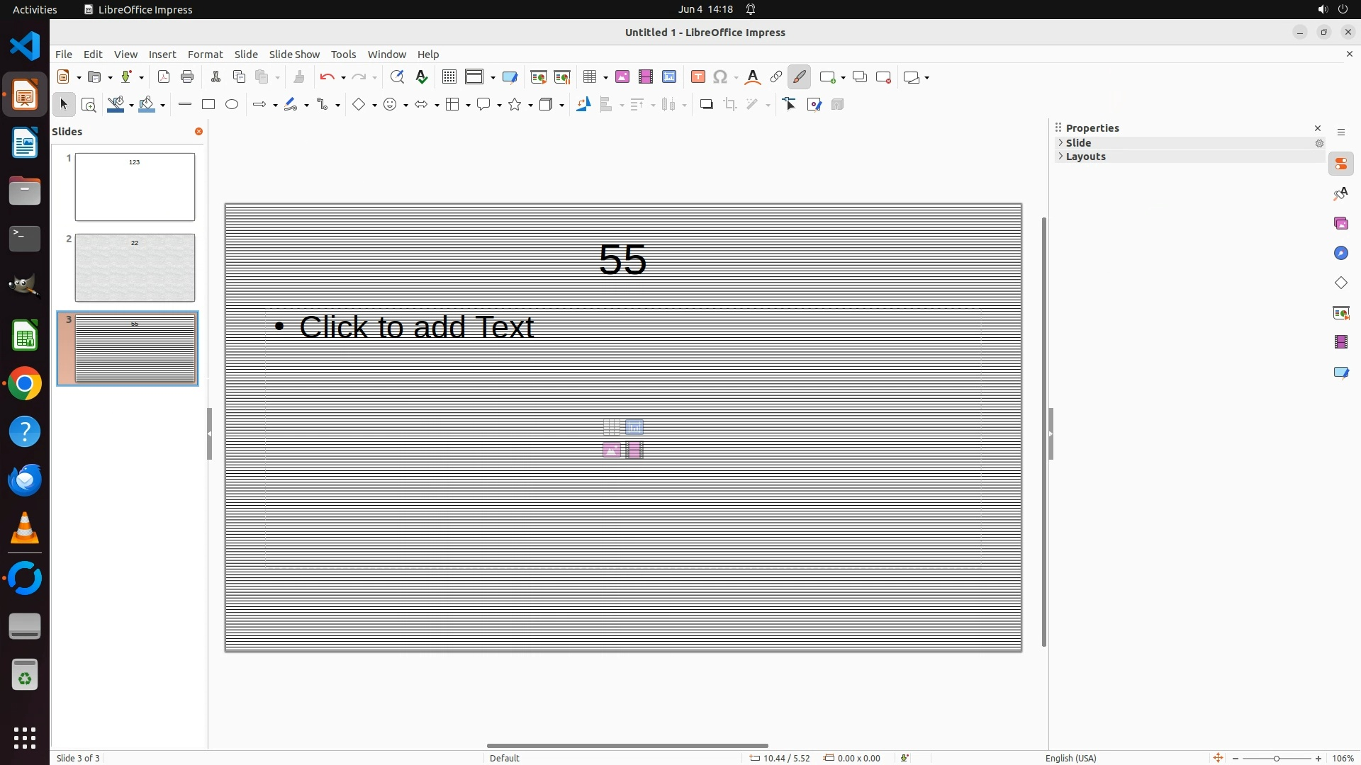
Task: Click the Insert Image toolbar icon
Action: click(x=622, y=77)
